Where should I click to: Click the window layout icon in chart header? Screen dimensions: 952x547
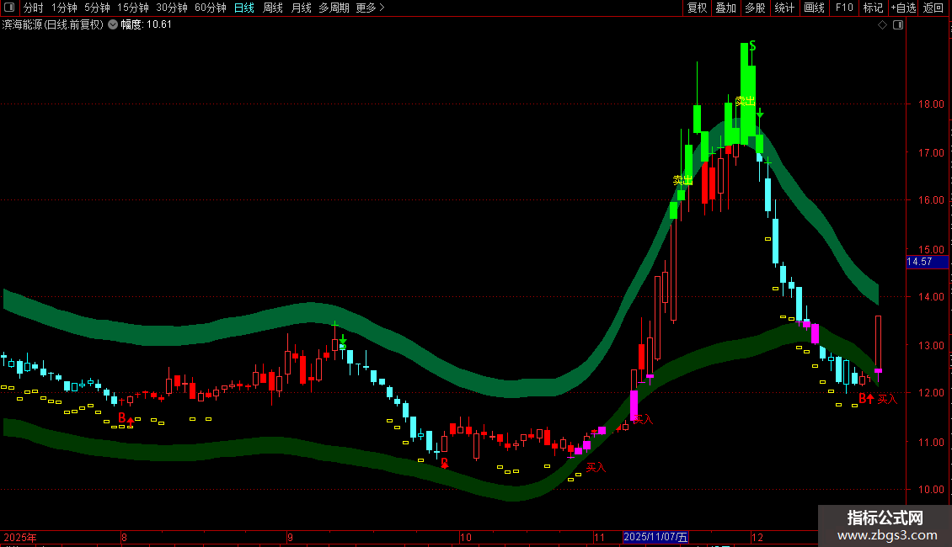pyautogui.click(x=898, y=25)
